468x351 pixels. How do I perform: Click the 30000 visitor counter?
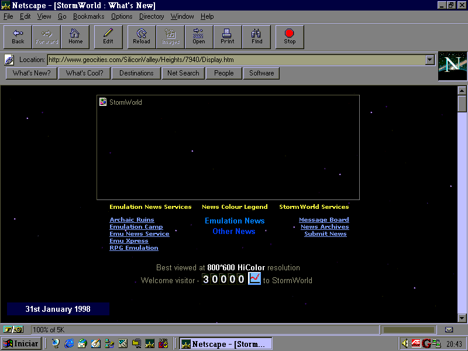click(x=223, y=279)
